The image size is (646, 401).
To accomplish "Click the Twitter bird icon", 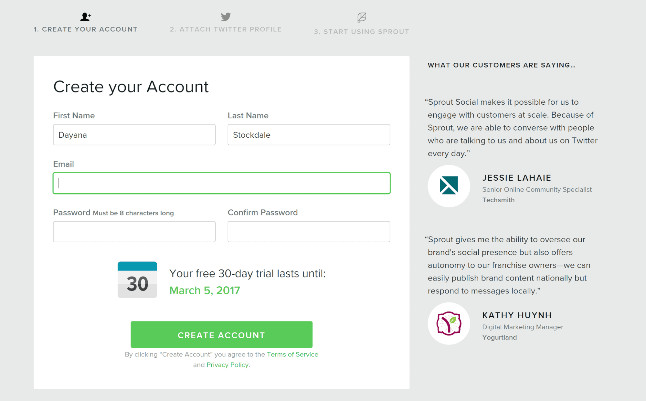I will point(226,16).
